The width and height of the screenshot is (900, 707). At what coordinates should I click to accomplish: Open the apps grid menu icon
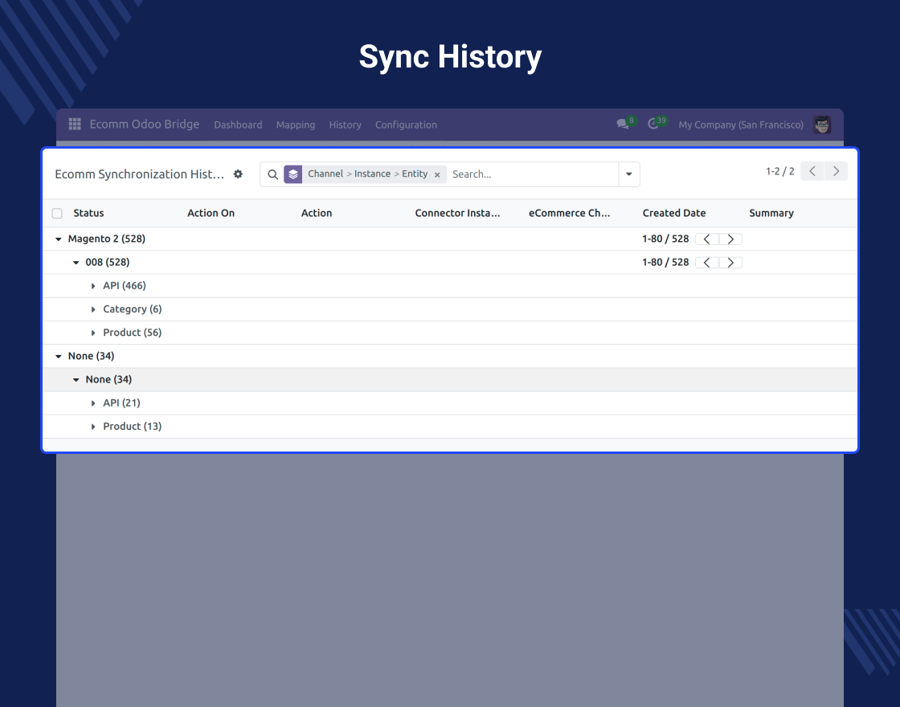tap(75, 124)
